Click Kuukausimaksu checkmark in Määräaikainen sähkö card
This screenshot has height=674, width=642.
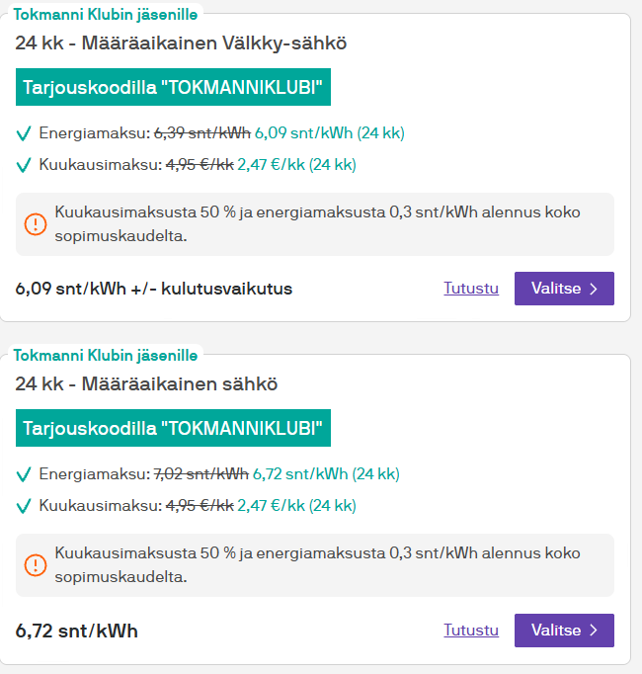25,506
